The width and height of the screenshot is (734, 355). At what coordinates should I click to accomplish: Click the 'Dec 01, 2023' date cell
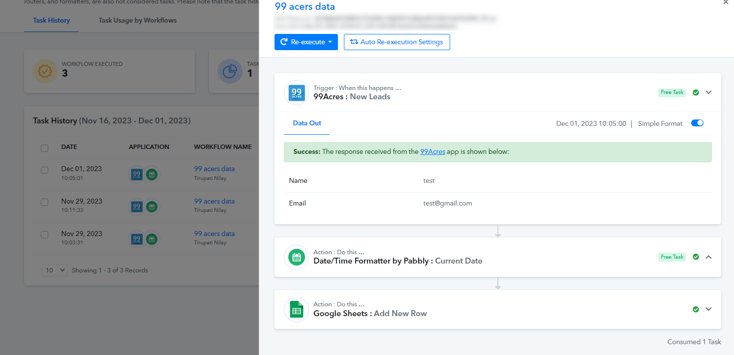click(82, 169)
